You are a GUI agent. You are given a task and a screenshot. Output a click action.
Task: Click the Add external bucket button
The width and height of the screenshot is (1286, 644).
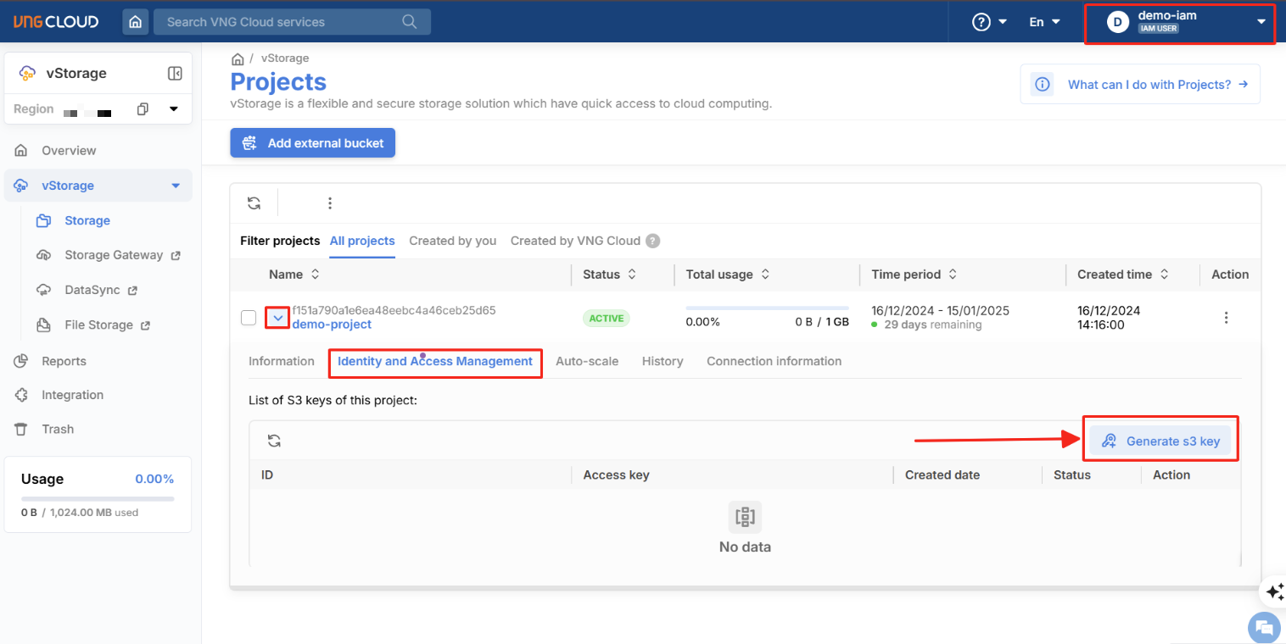(x=312, y=143)
